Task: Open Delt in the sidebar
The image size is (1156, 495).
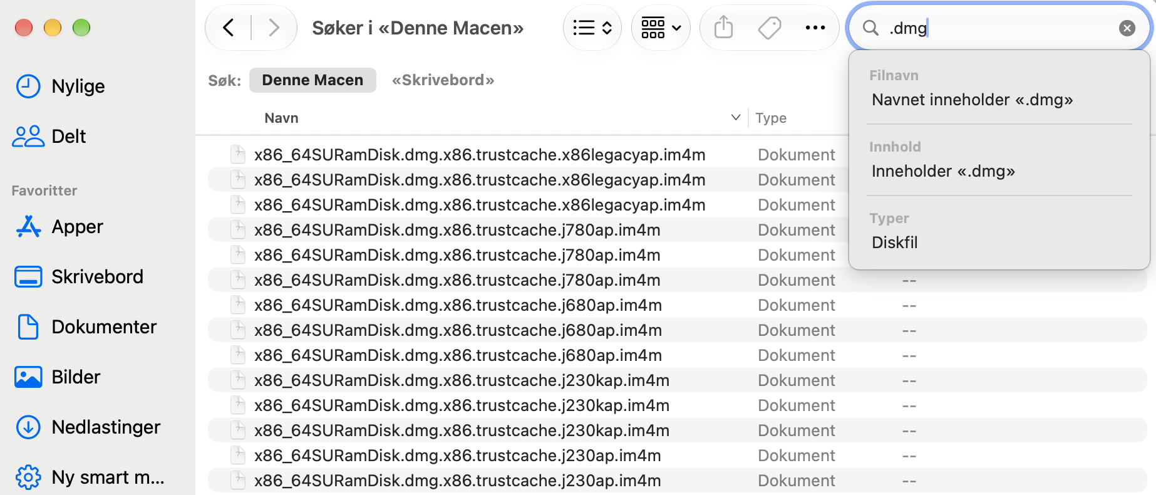Action: 69,137
